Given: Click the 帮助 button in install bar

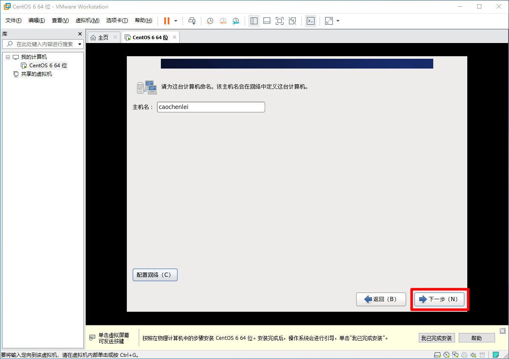Looking at the screenshot, I should click(x=477, y=338).
